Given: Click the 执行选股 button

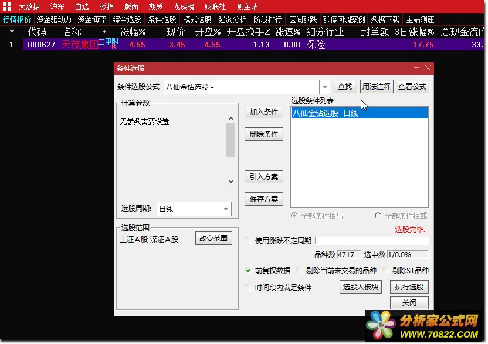Looking at the screenshot, I should pos(409,287).
